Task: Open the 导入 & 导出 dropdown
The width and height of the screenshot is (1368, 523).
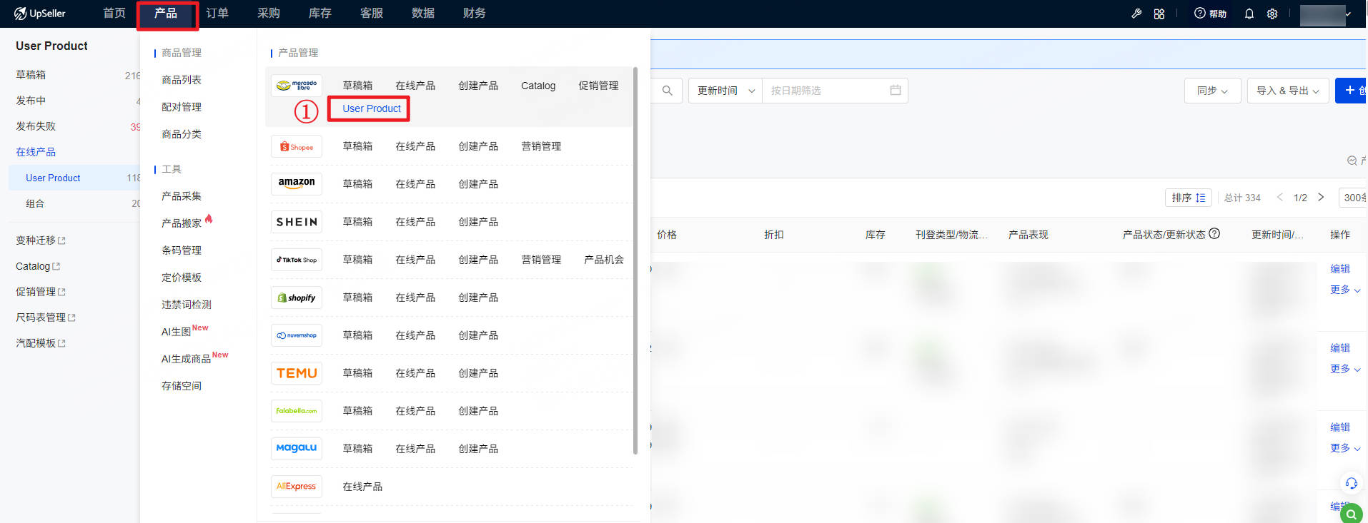Action: [1288, 91]
